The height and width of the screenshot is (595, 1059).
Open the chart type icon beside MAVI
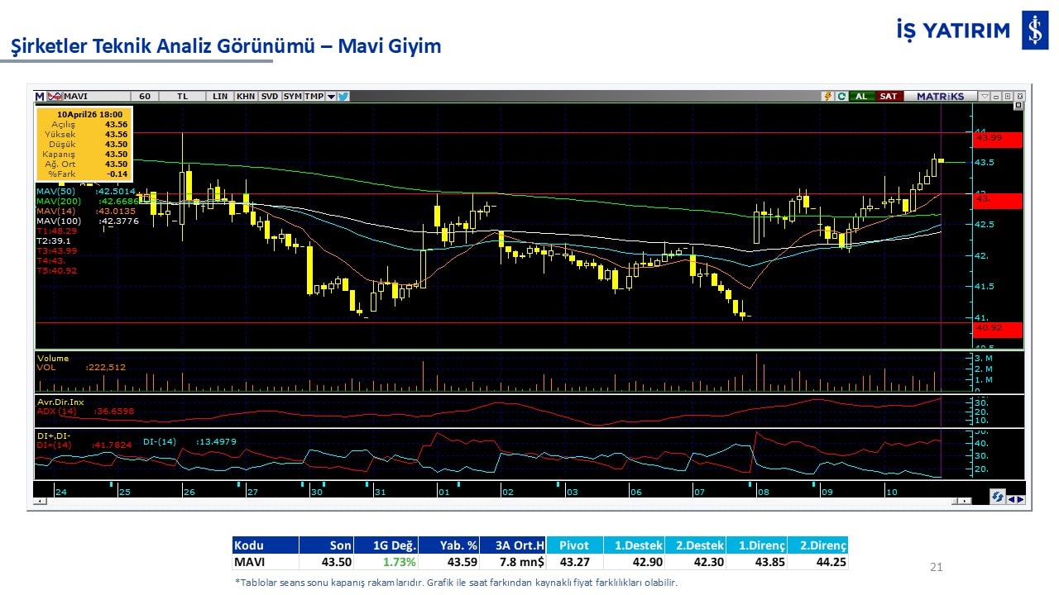pyautogui.click(x=55, y=96)
